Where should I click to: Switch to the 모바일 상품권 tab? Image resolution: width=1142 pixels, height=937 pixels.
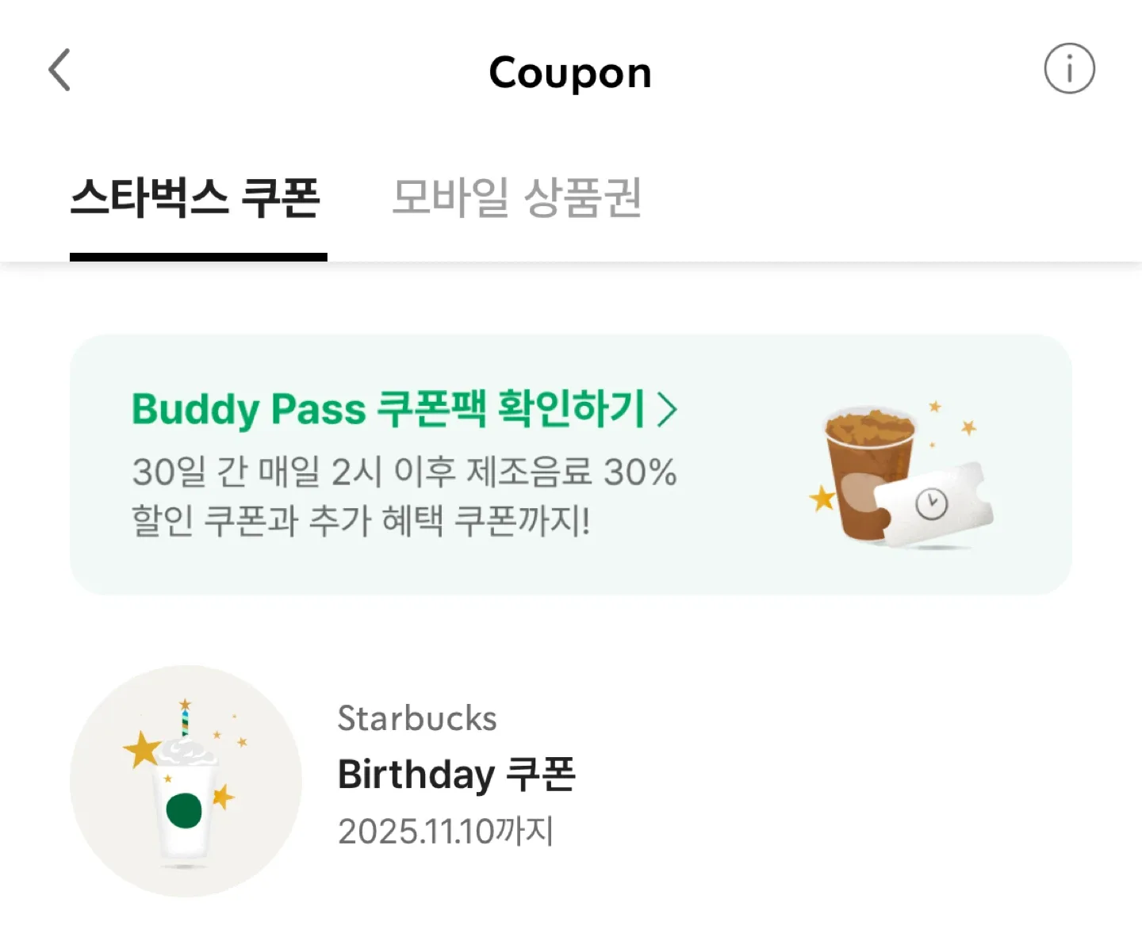point(517,198)
